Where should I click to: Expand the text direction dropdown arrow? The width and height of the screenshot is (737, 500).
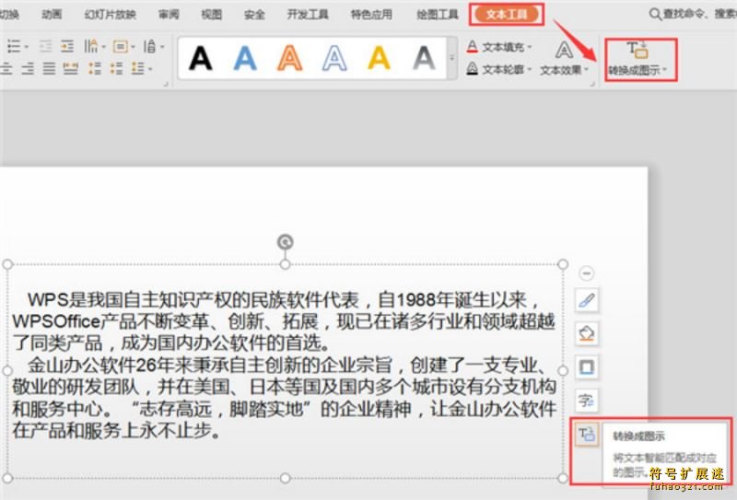[103, 47]
